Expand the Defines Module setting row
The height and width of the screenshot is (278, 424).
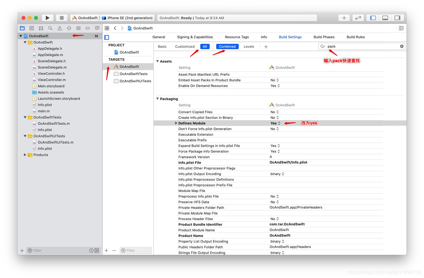tap(176, 123)
